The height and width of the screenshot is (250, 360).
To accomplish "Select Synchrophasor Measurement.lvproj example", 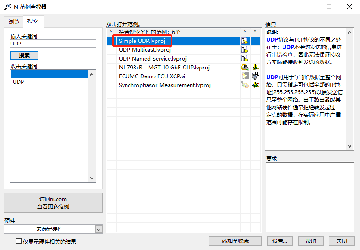I will point(165,85).
